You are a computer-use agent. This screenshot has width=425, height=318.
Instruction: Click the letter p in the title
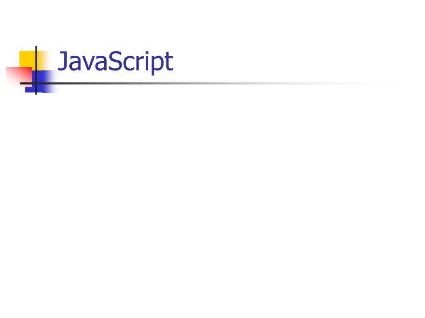point(158,65)
